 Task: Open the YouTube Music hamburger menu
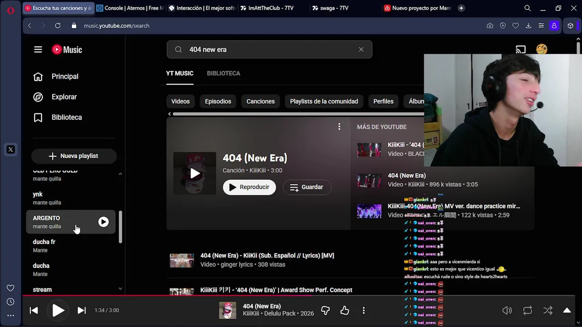[38, 50]
